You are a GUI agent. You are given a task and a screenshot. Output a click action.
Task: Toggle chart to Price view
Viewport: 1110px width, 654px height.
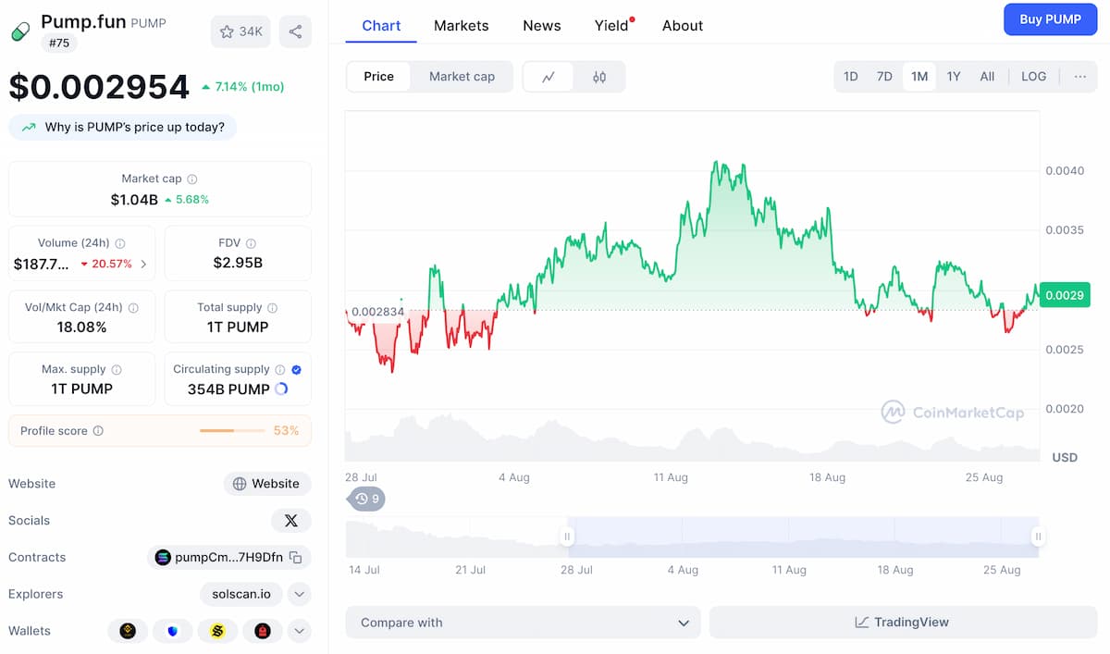(378, 77)
